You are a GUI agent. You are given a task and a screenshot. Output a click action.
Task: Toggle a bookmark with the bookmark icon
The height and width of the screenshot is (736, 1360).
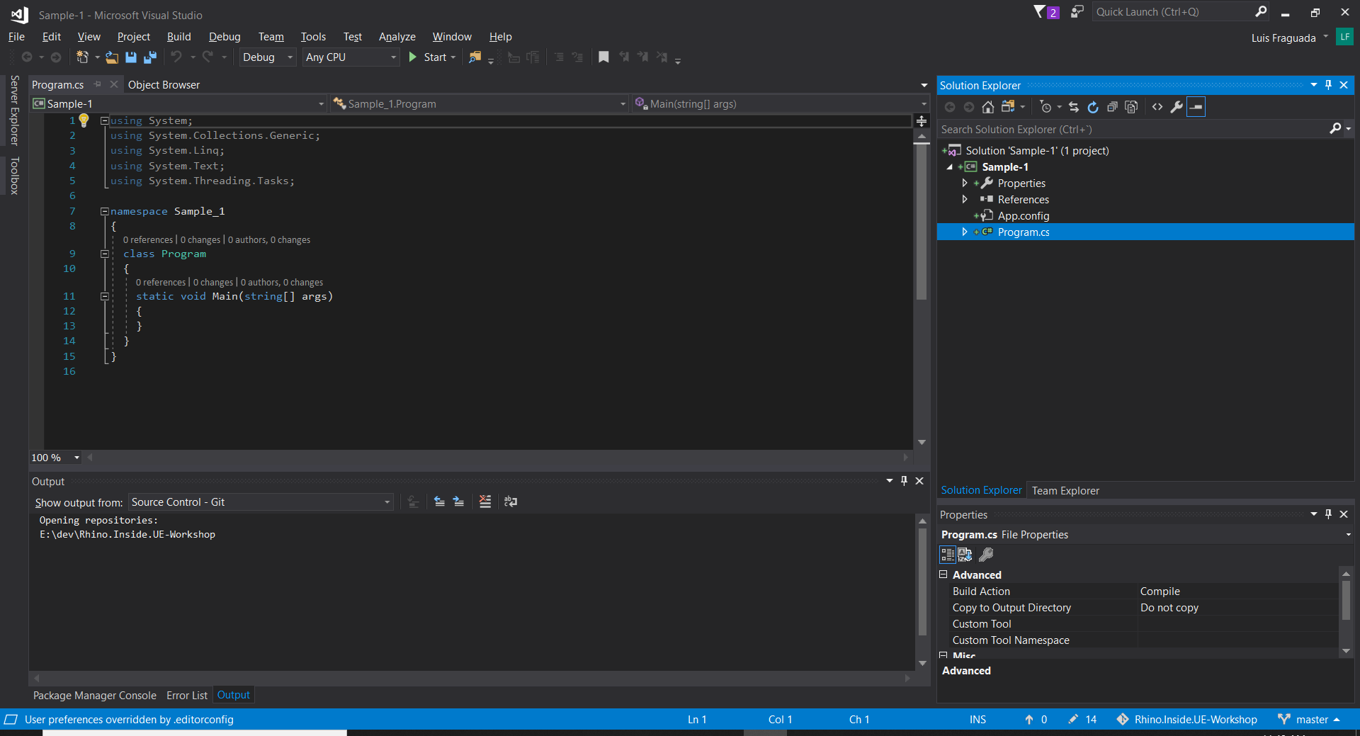click(x=603, y=57)
